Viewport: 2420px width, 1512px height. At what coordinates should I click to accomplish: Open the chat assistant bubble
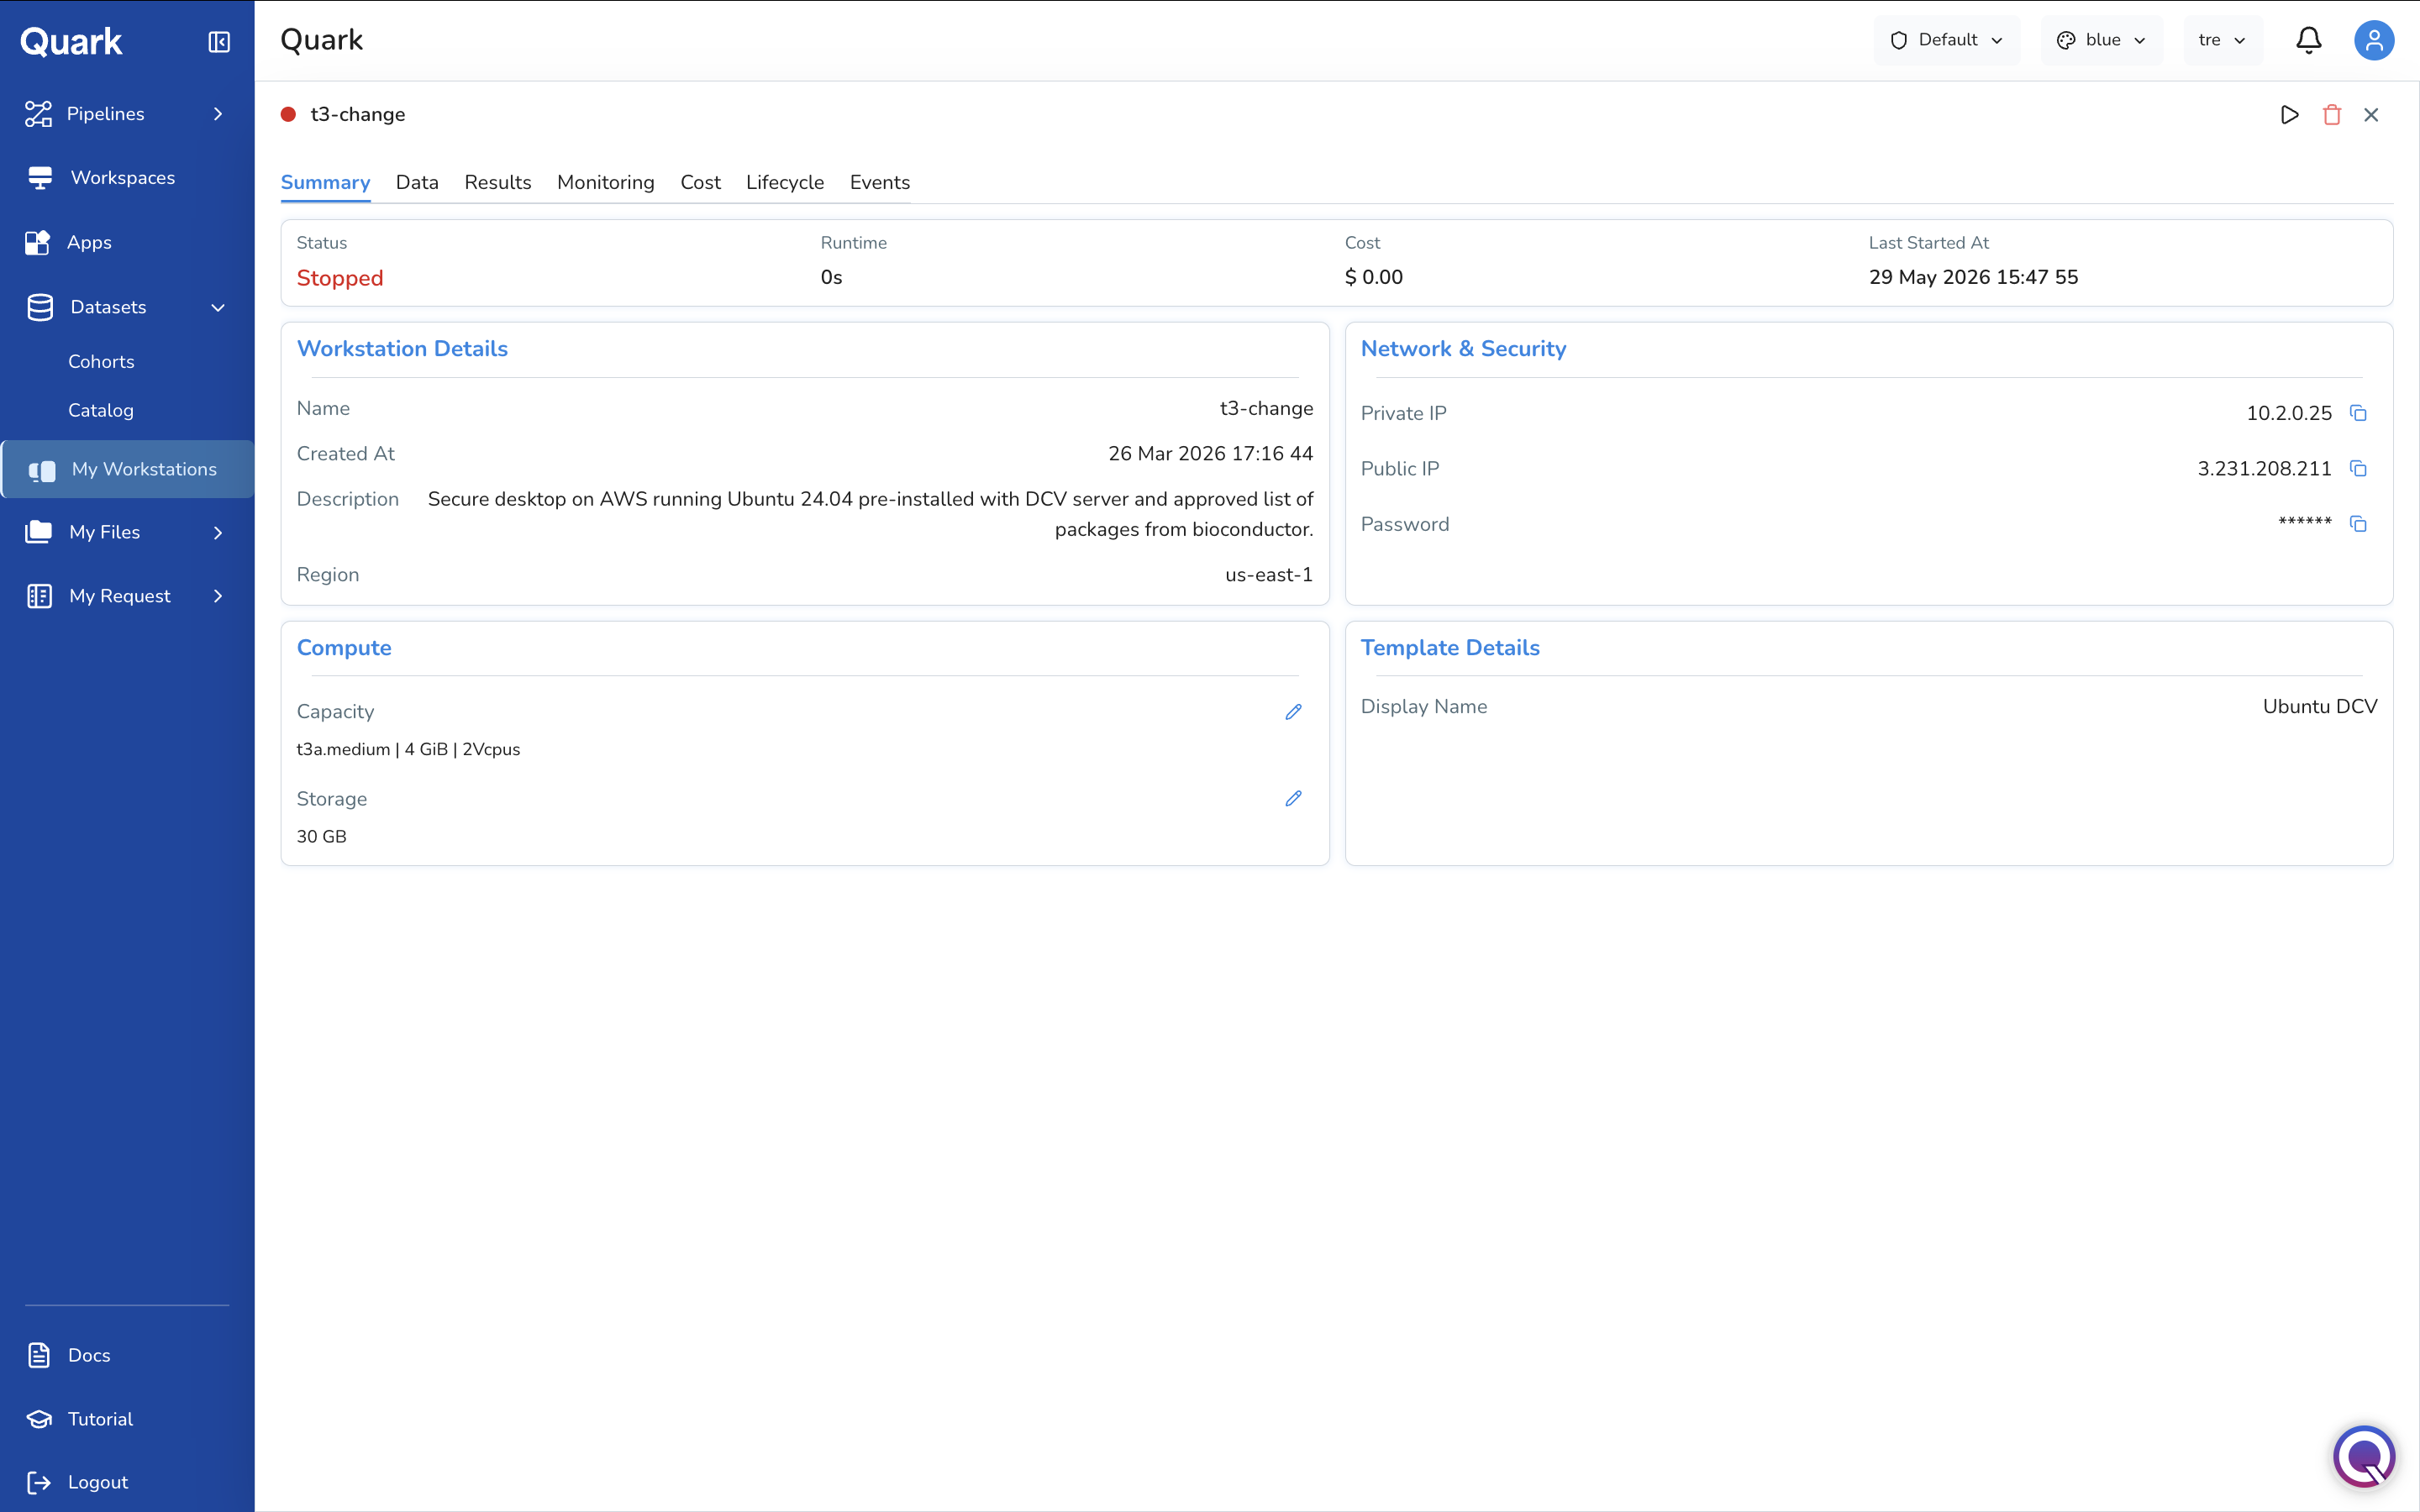coord(2364,1456)
